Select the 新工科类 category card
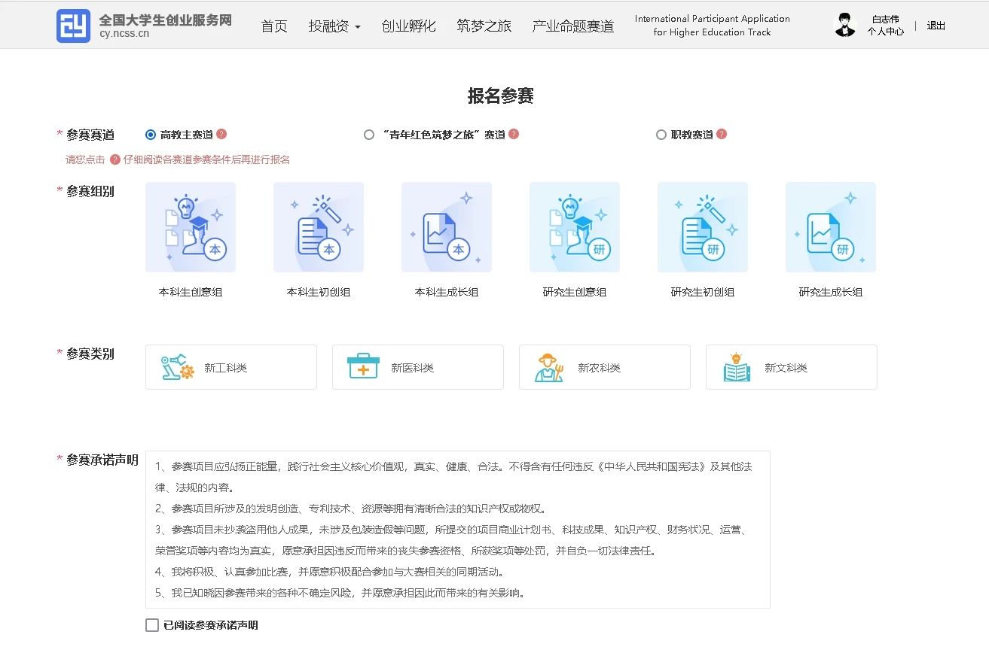The height and width of the screenshot is (662, 989). point(231,367)
